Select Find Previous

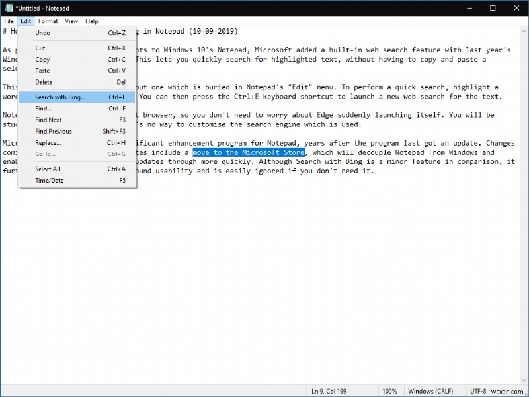(54, 131)
